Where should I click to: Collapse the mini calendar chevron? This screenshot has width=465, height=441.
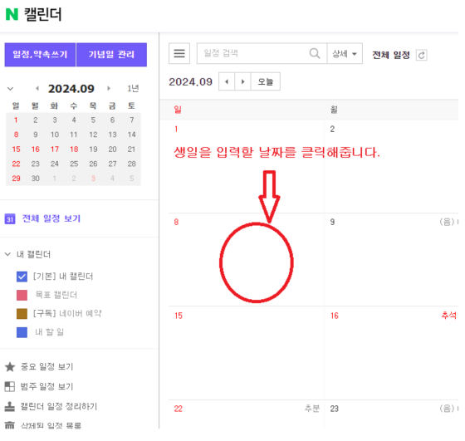click(10, 89)
